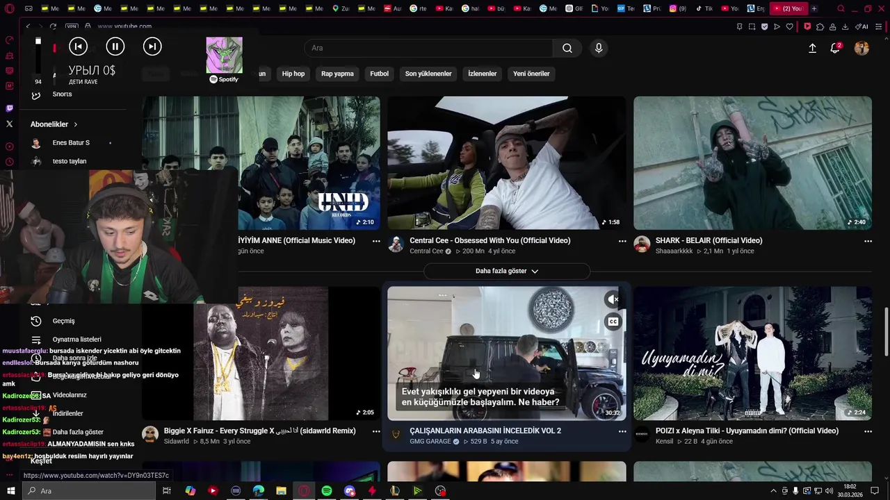Switch to the Instagram (9) tab

pos(678,8)
